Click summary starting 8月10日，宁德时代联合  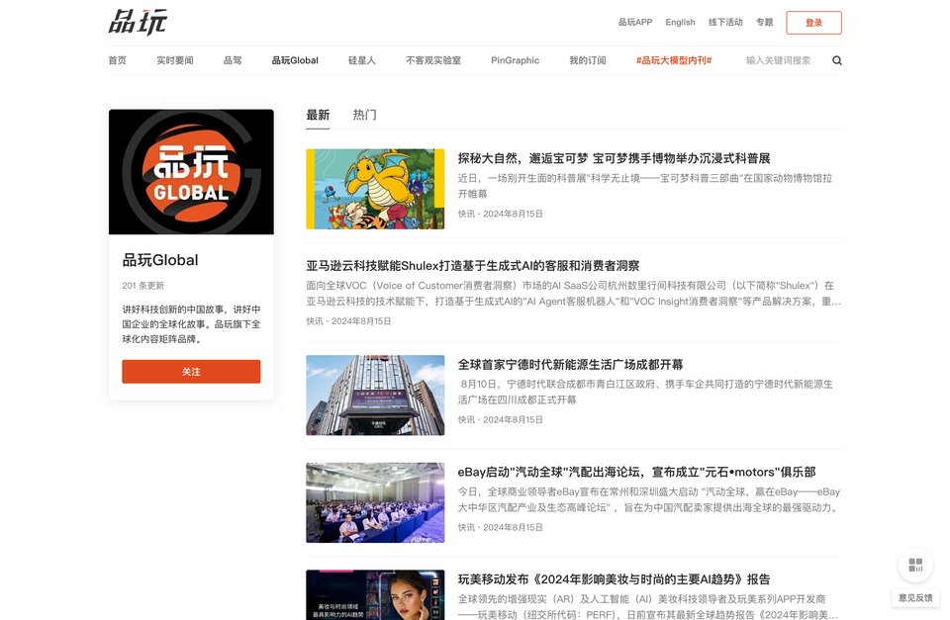tap(645, 392)
